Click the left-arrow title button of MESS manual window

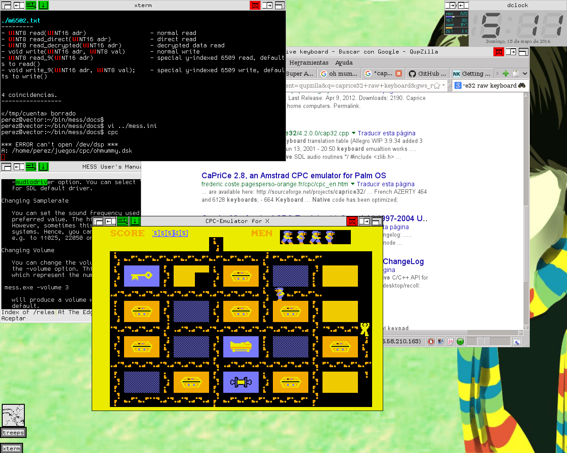pyautogui.click(x=19, y=167)
